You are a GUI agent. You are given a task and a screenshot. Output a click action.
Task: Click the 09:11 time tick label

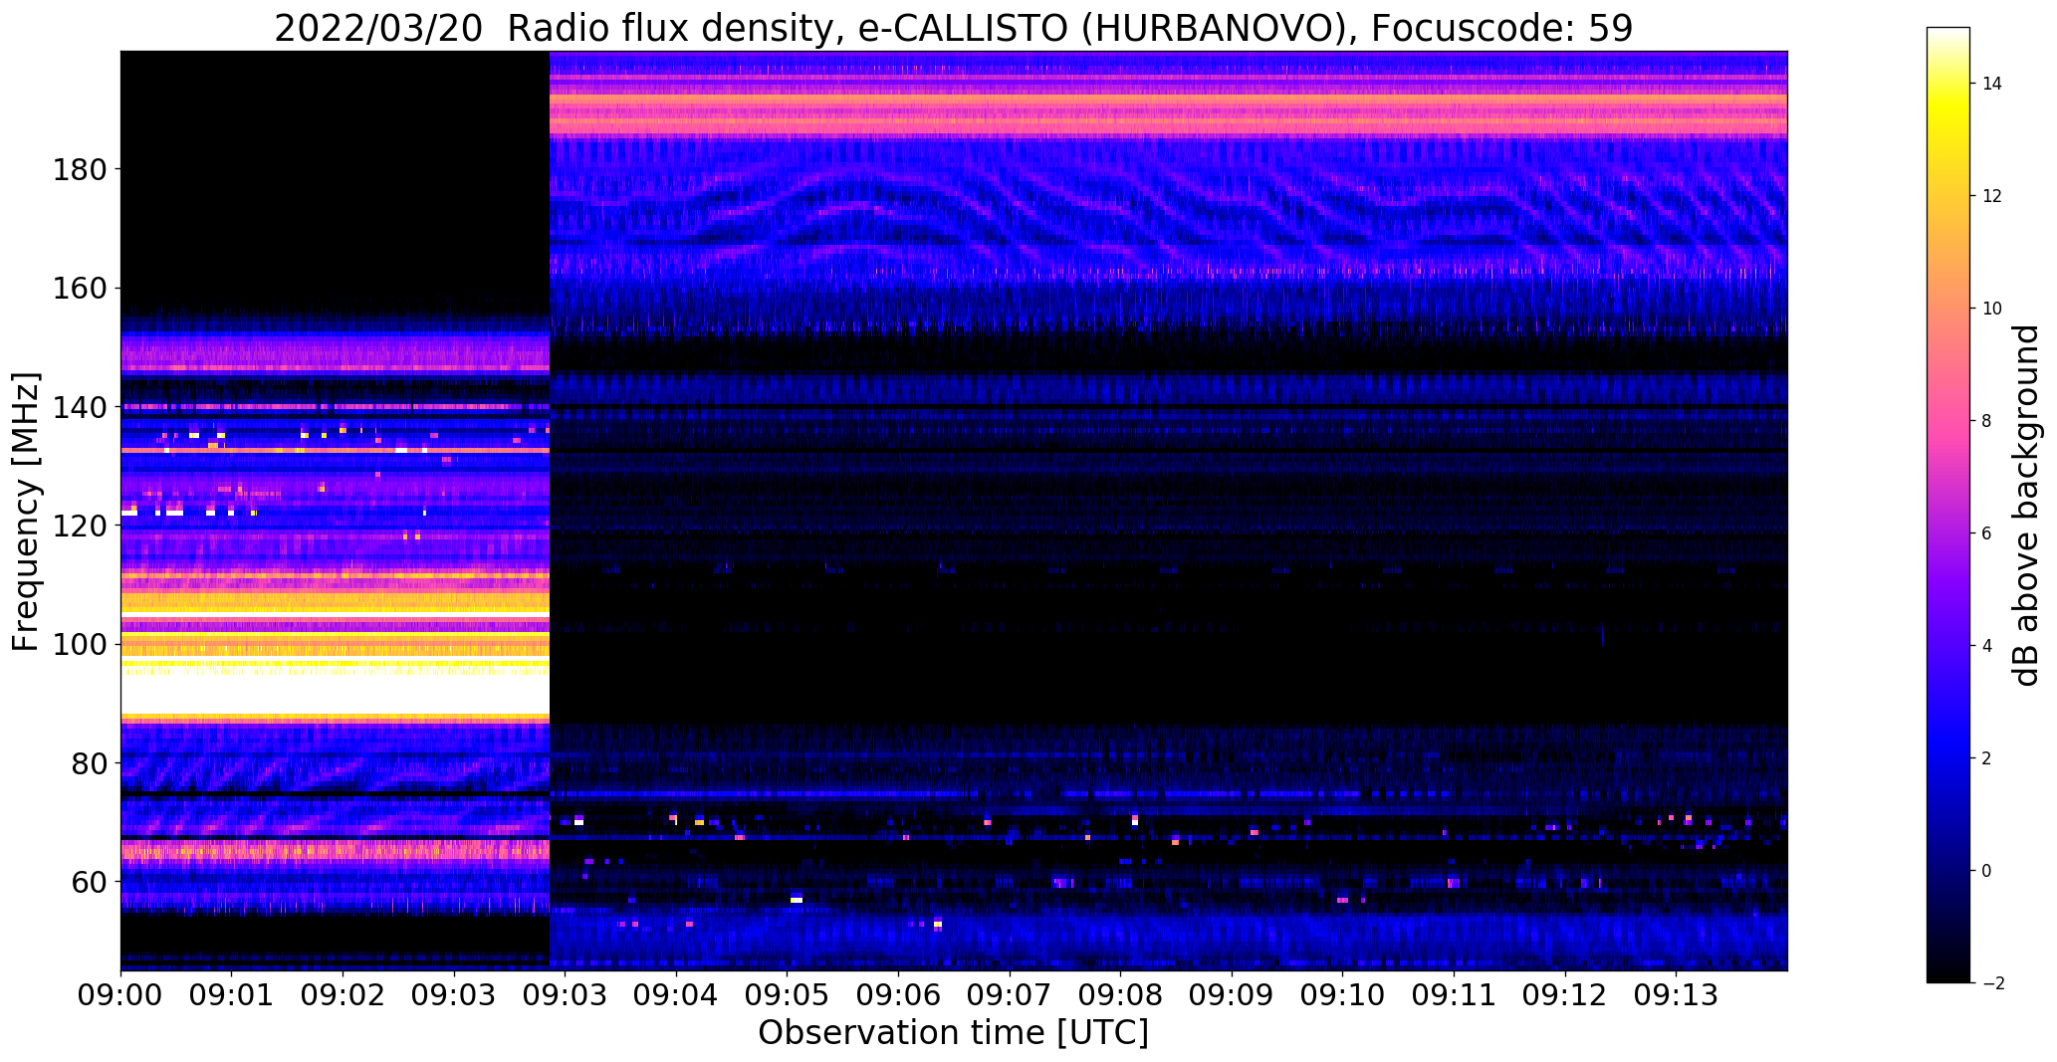click(1454, 996)
